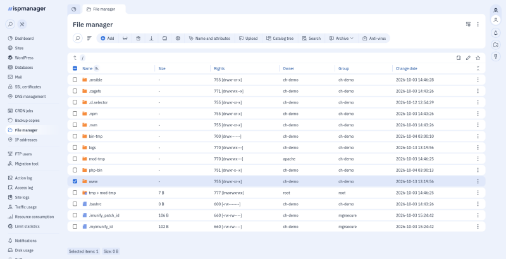This screenshot has width=506, height=259.
Task: Sort by the Name column icon
Action: pos(97,69)
